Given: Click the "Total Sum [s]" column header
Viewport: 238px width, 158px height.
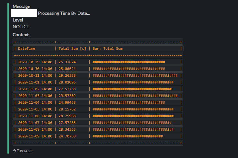Looking at the screenshot, I should (x=73, y=48).
